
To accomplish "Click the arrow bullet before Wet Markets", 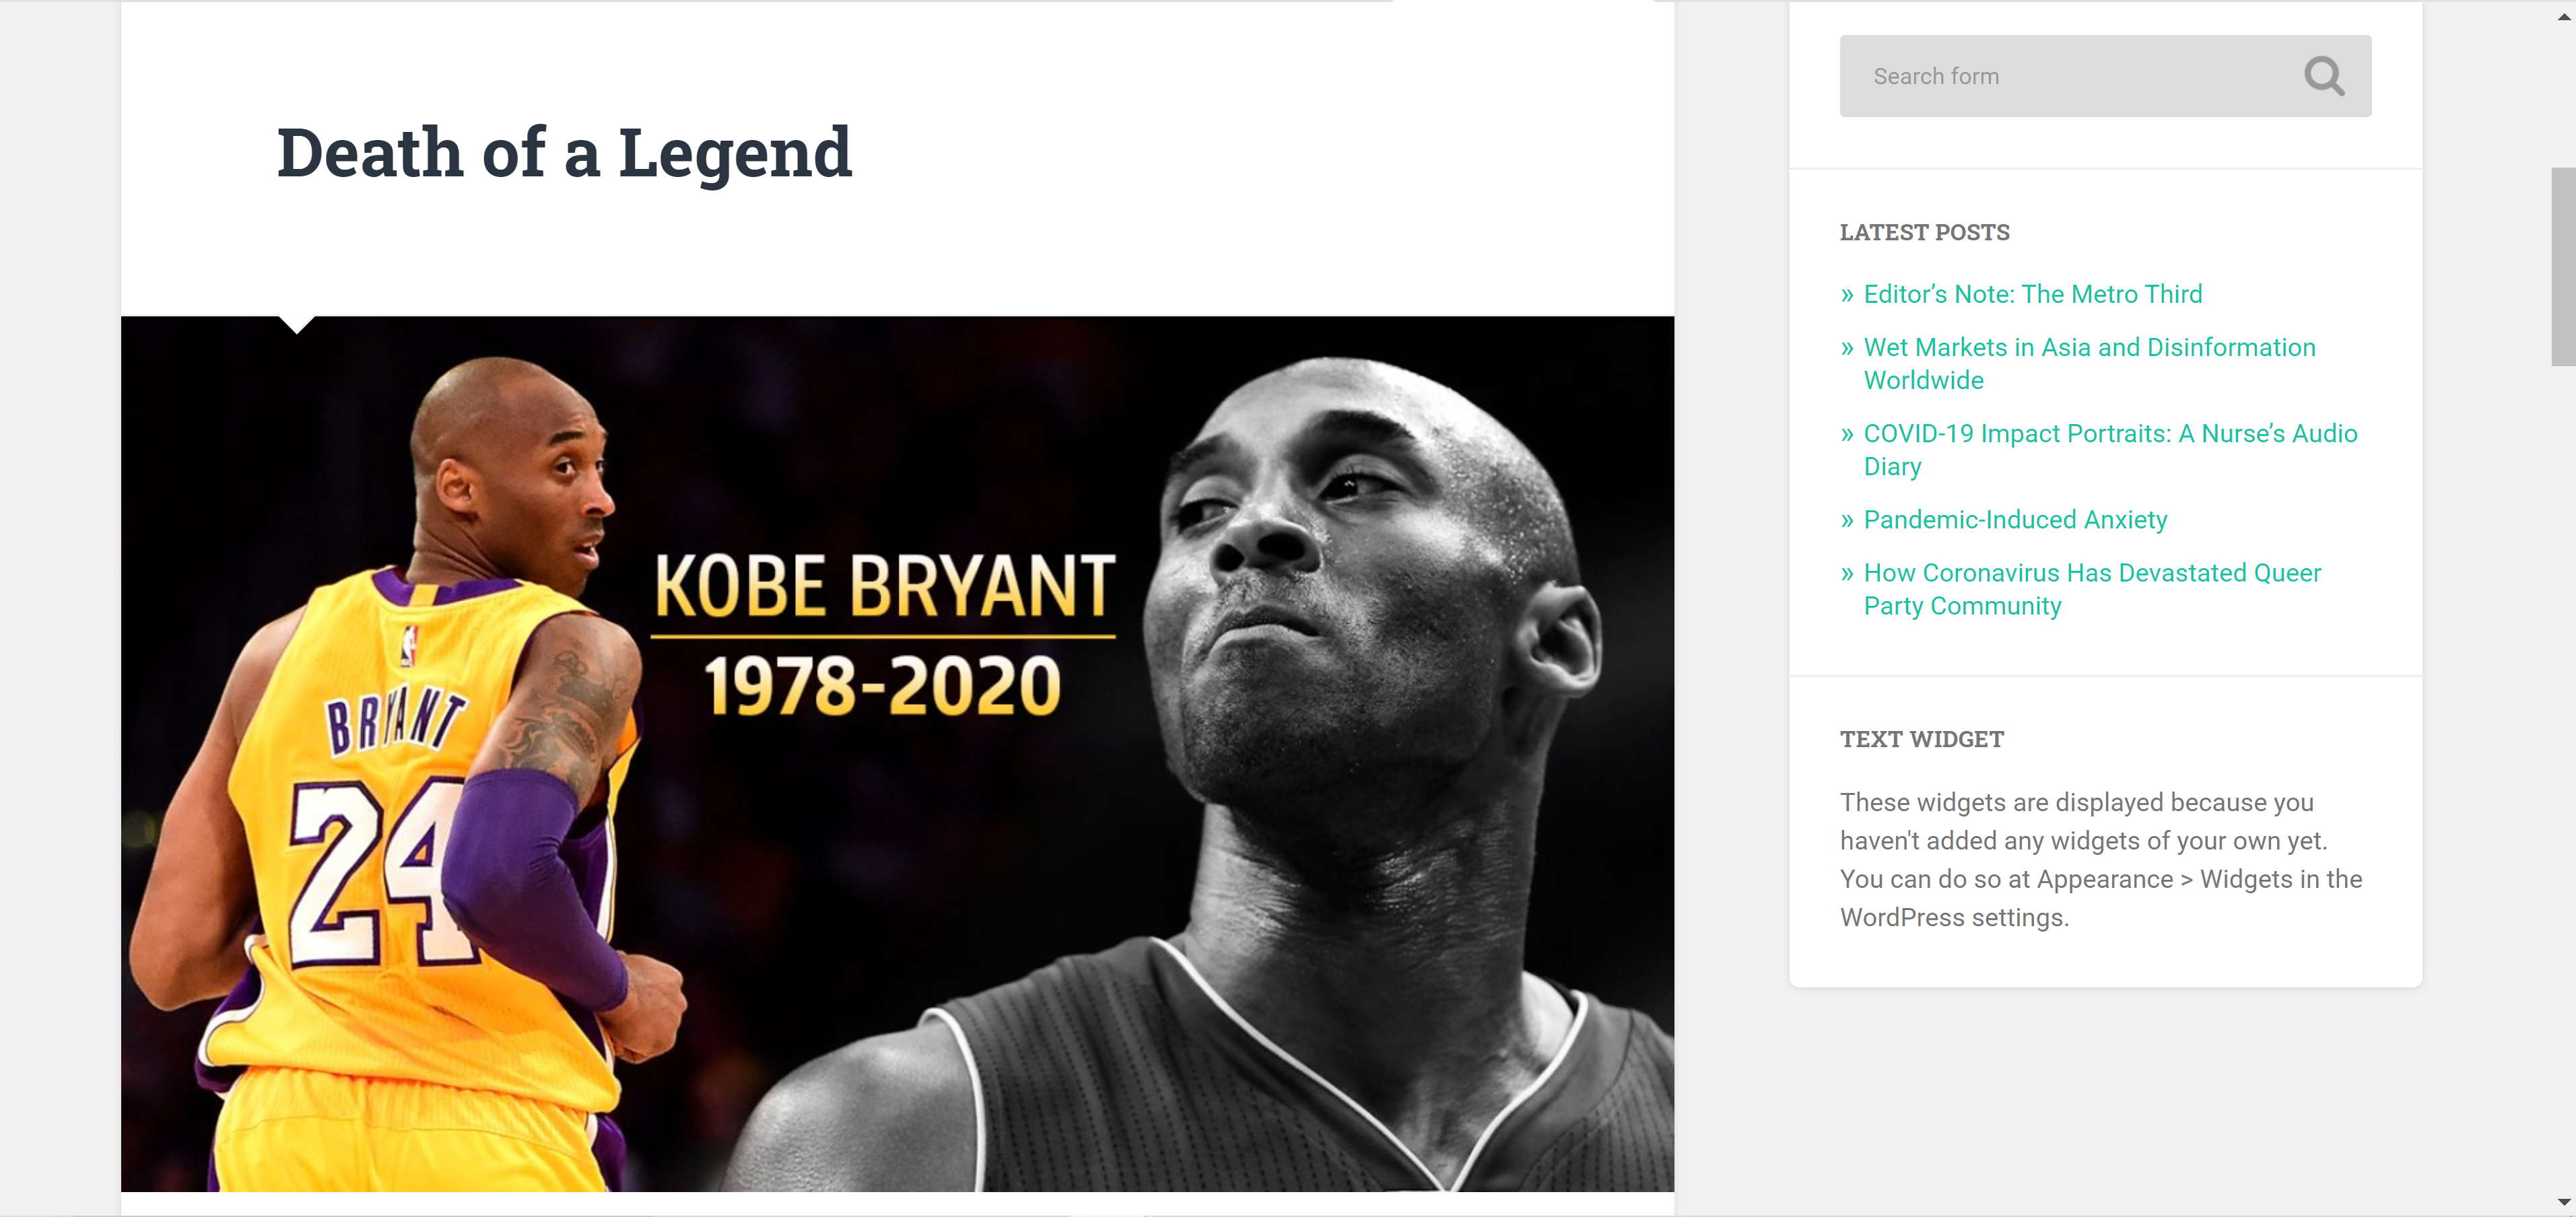I will click(1847, 348).
